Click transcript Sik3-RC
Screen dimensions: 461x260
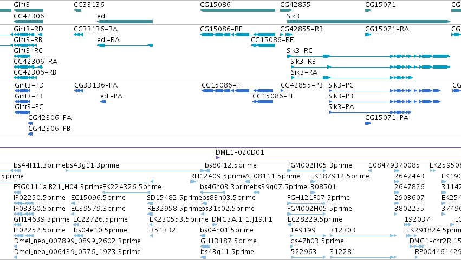click(x=299, y=51)
